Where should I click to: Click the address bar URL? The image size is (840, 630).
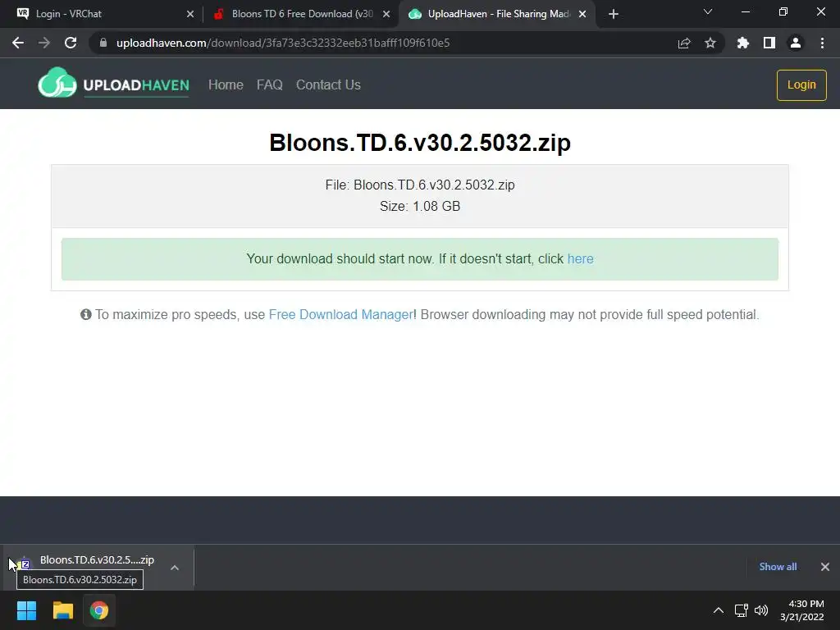[283, 43]
